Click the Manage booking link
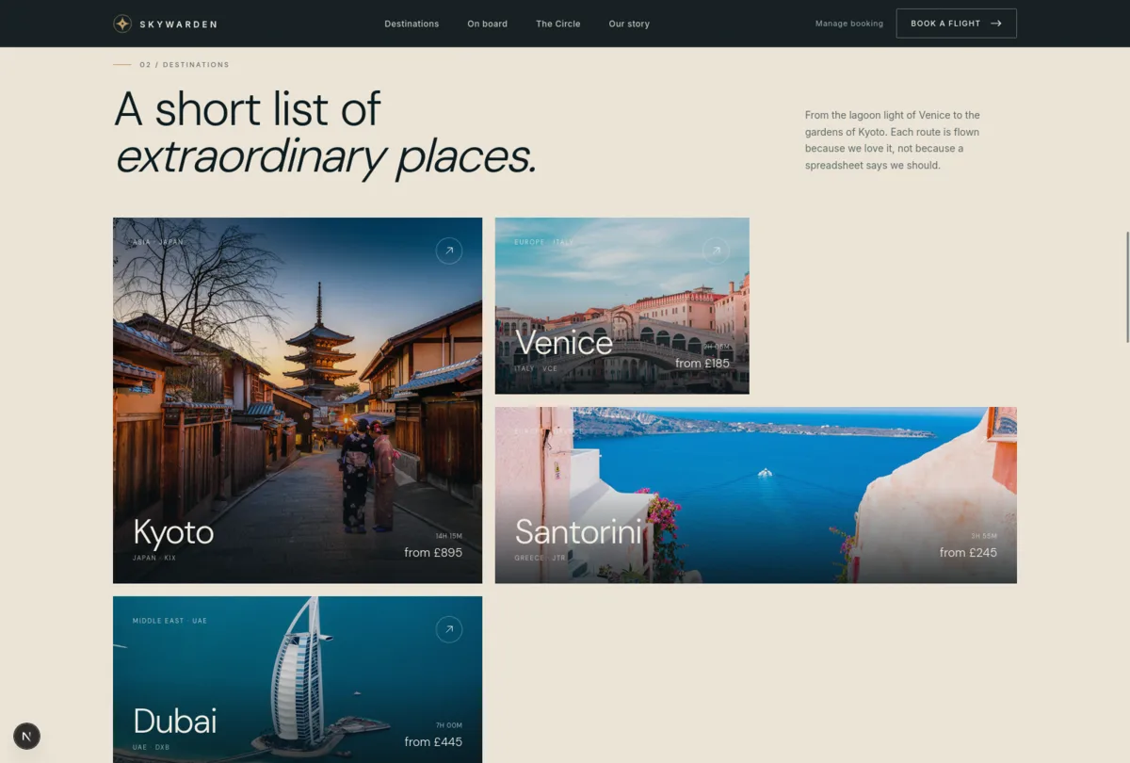Image resolution: width=1130 pixels, height=763 pixels. coord(849,24)
